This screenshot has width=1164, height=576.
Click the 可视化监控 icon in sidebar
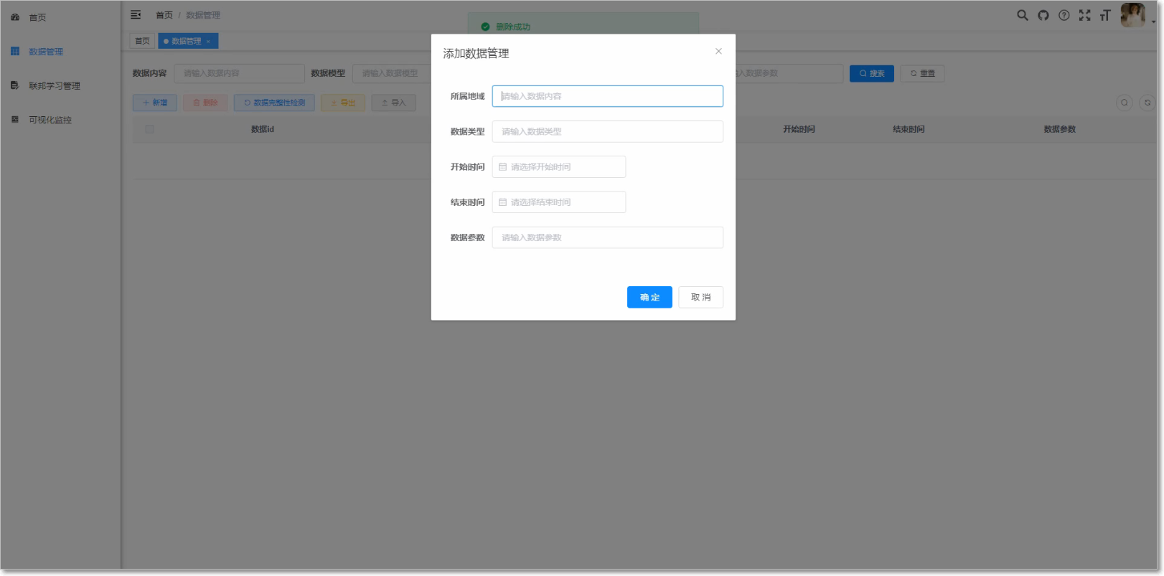[14, 119]
